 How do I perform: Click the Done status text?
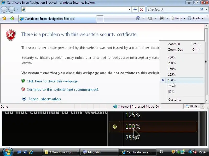point(4,107)
